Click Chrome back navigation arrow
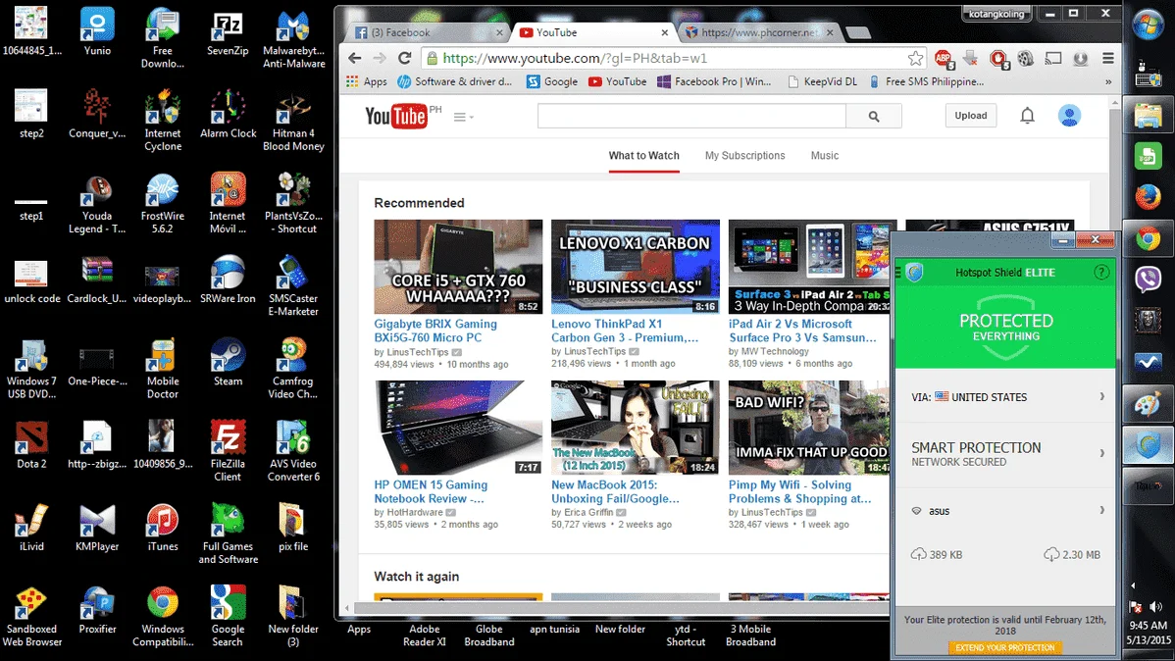 (x=354, y=58)
